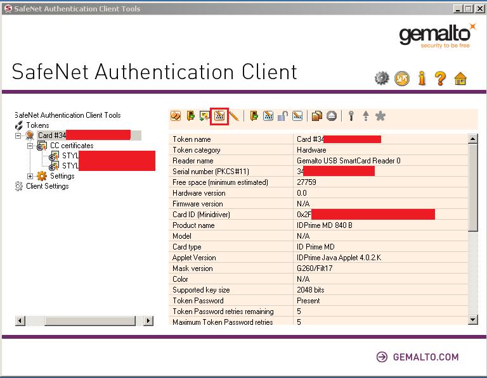Click the 'Present' Token Password value
Viewport: 487px width, 378px height.
[308, 301]
